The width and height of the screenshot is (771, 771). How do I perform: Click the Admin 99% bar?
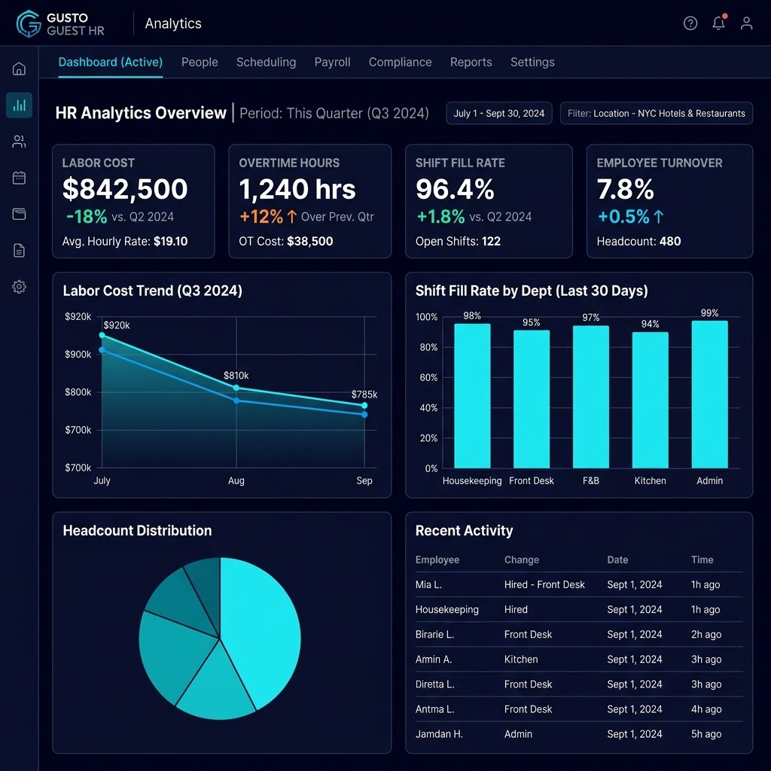pos(709,395)
